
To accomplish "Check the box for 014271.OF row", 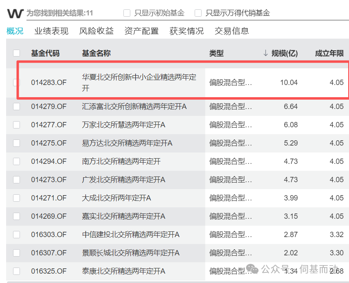I will (x=16, y=198).
